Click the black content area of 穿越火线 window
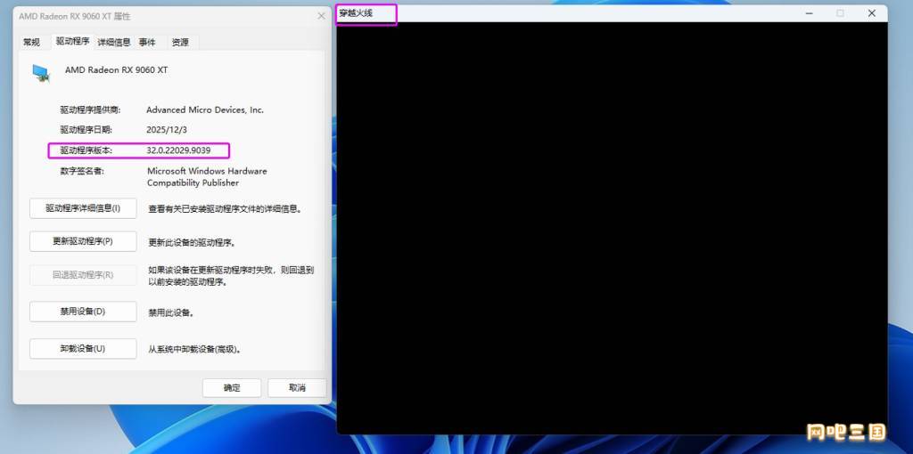913x454 pixels. [x=612, y=228]
